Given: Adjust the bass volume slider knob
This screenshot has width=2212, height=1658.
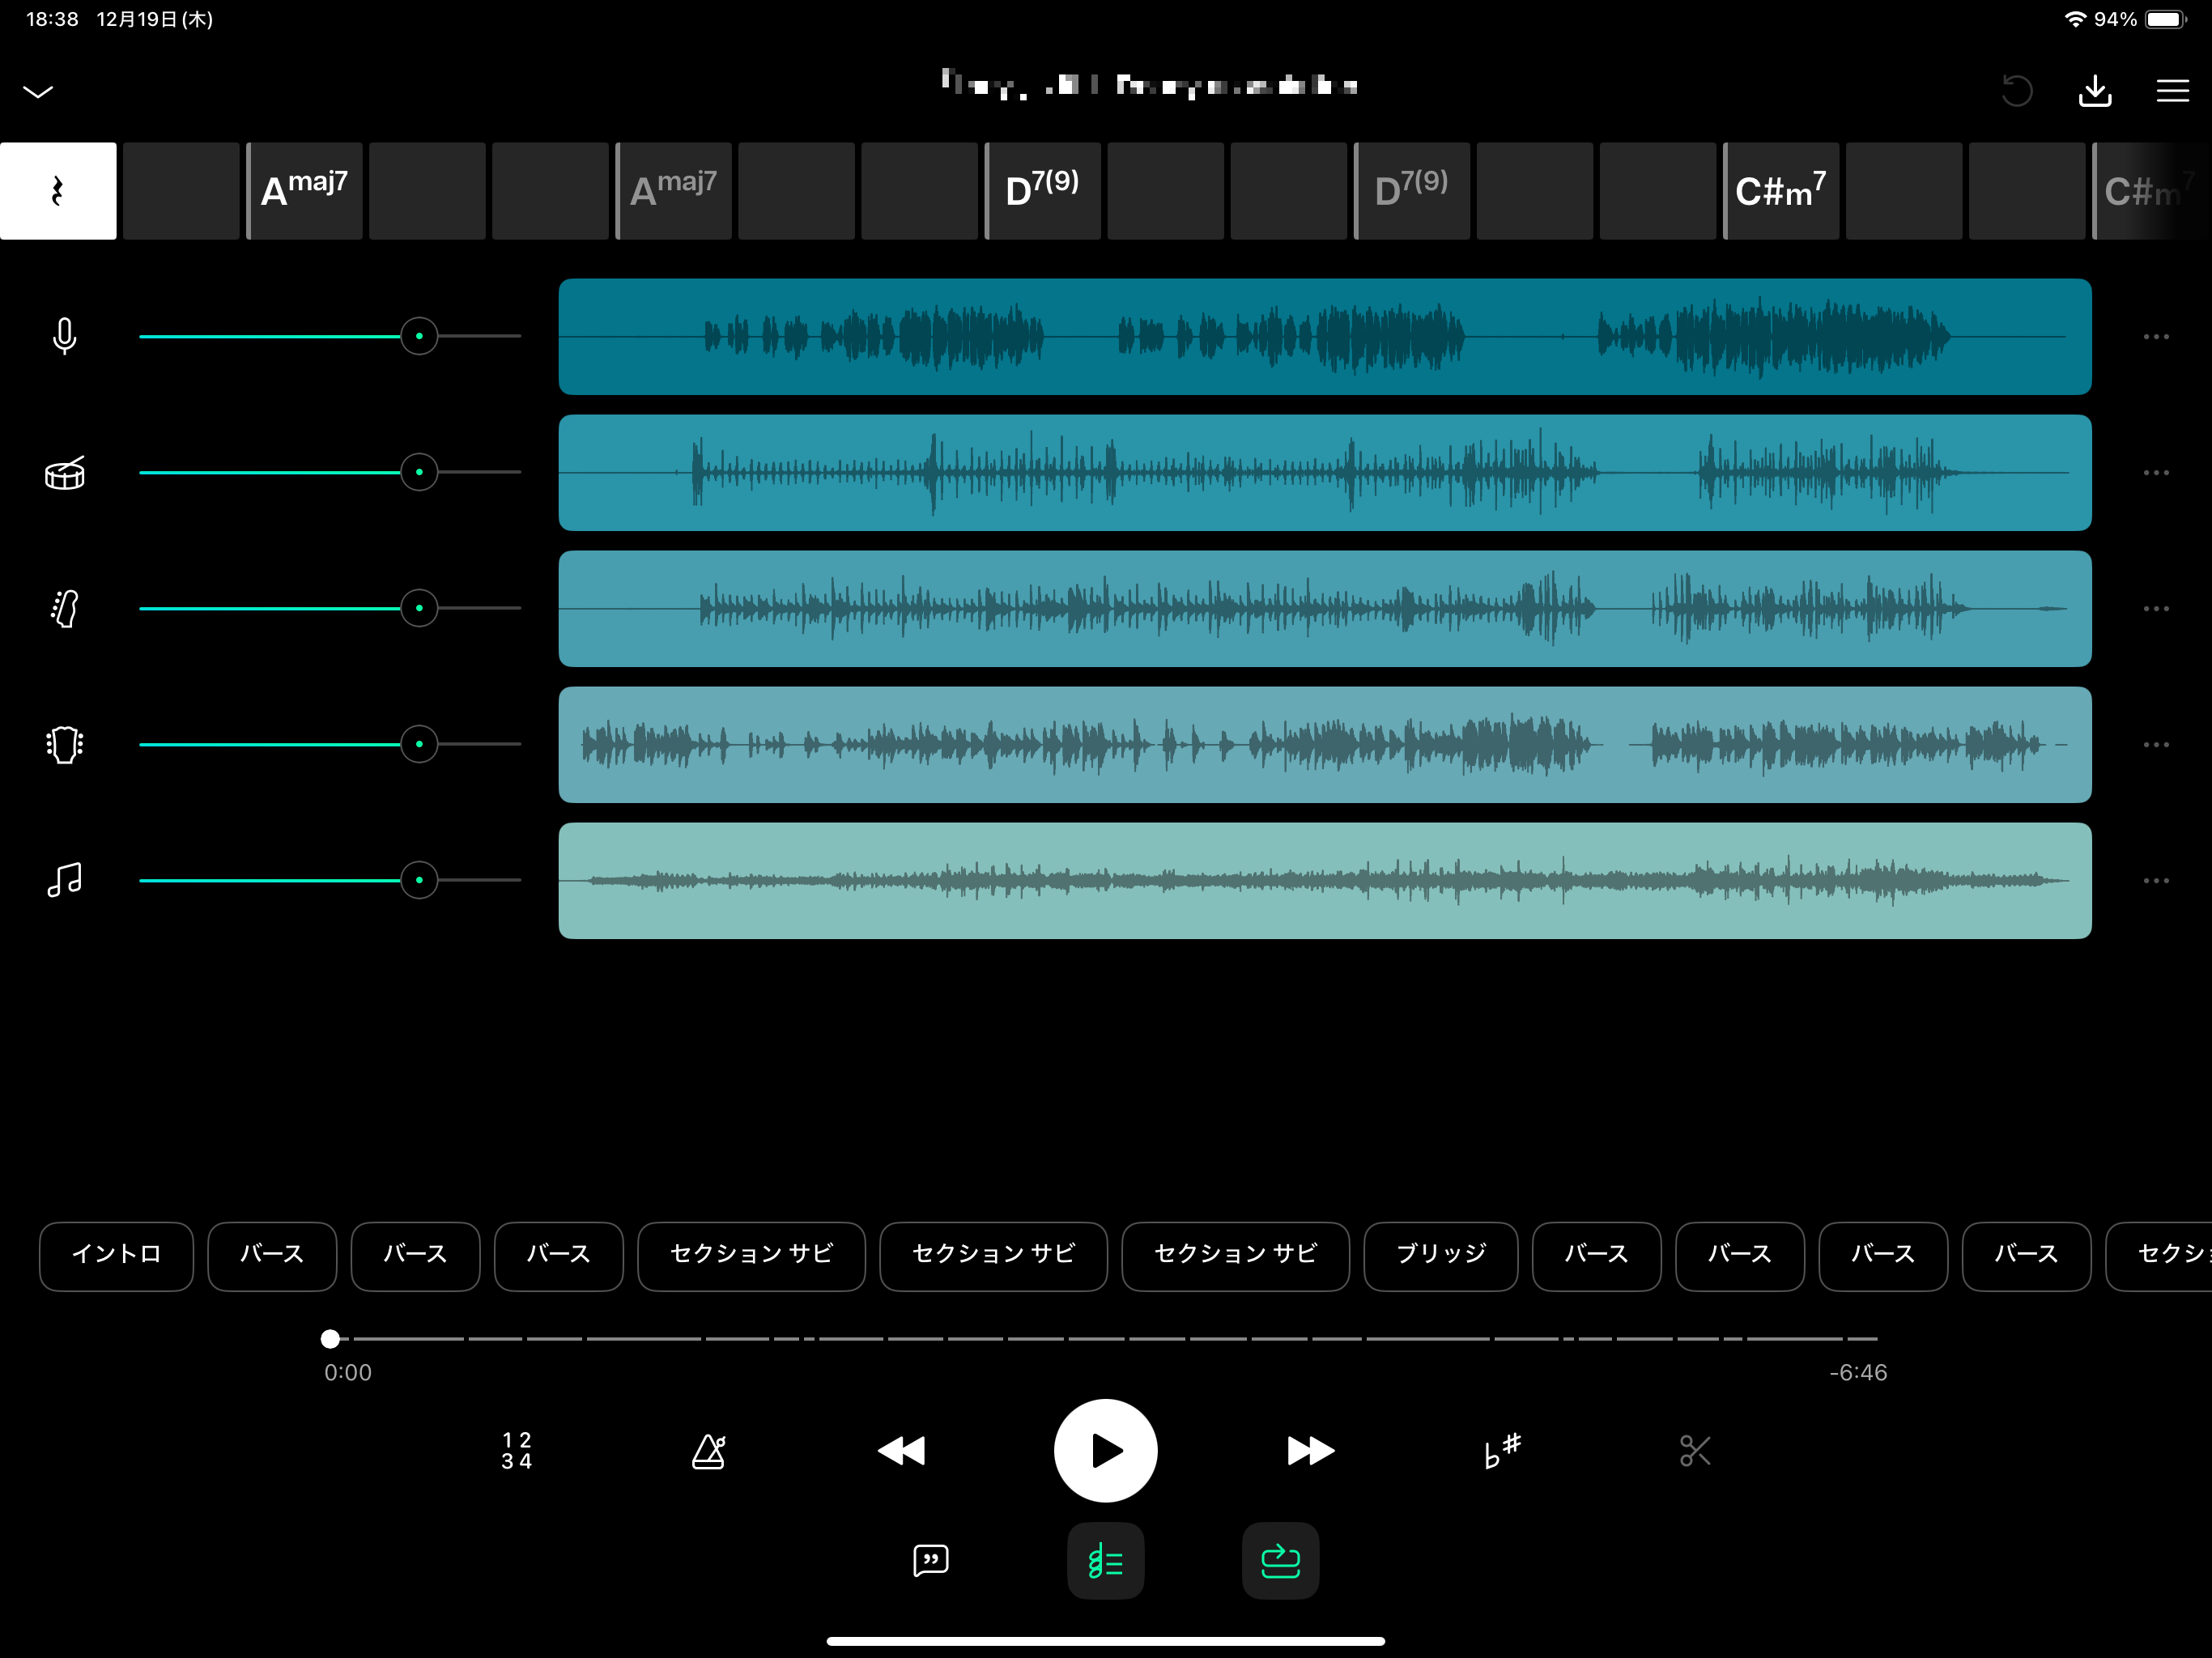Looking at the screenshot, I should (419, 608).
